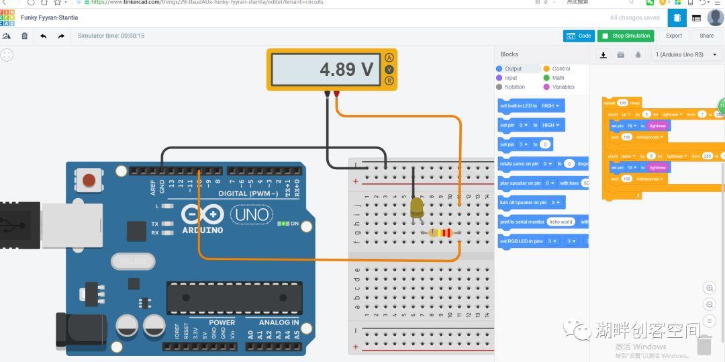Image resolution: width=725 pixels, height=362 pixels.
Task: Click the Export button
Action: coord(674,36)
